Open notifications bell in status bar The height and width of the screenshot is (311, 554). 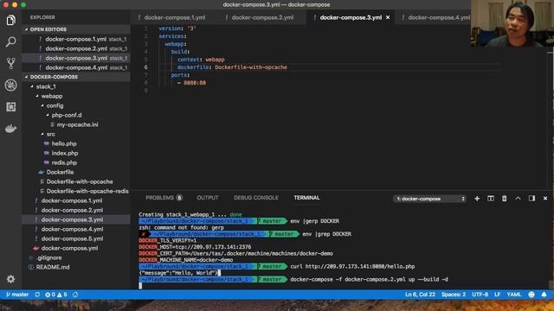(x=544, y=295)
